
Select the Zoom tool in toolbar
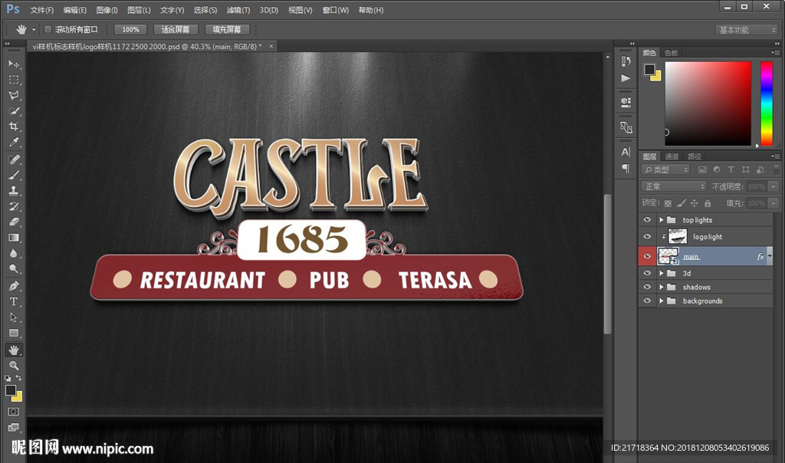pyautogui.click(x=14, y=366)
